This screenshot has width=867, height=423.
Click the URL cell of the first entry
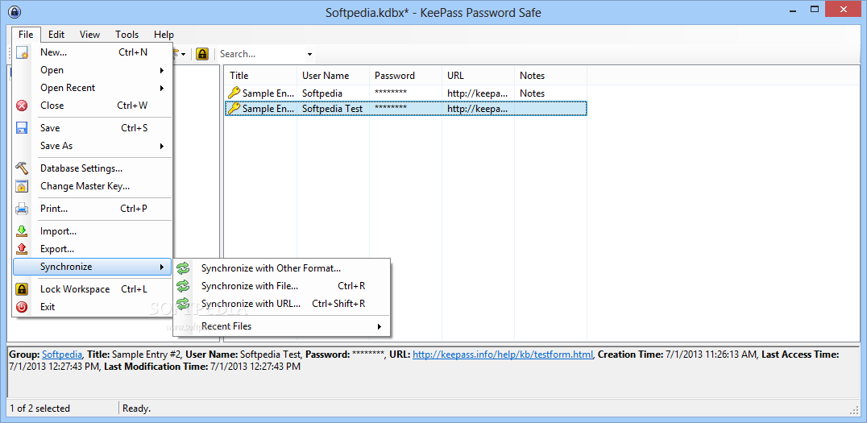coord(477,93)
